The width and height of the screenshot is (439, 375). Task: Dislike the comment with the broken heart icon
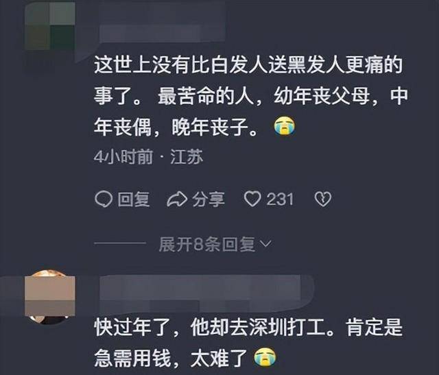[323, 199]
